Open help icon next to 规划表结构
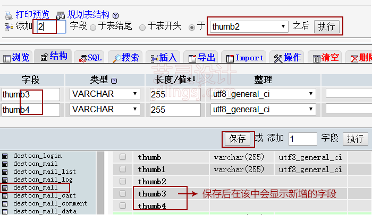372x215 pixels. (x=115, y=15)
